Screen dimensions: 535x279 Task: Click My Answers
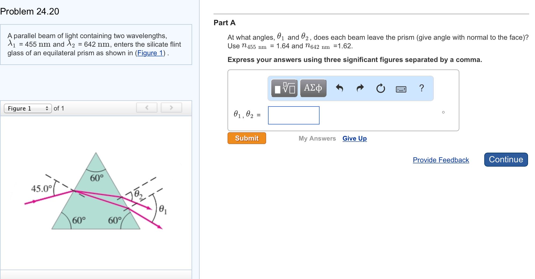pyautogui.click(x=317, y=138)
